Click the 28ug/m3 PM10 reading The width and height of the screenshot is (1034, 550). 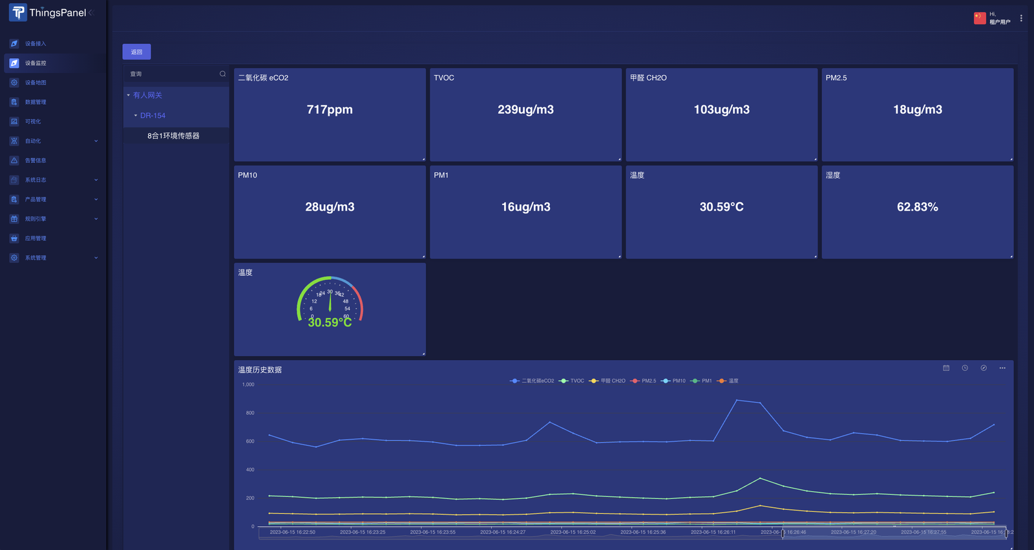330,207
